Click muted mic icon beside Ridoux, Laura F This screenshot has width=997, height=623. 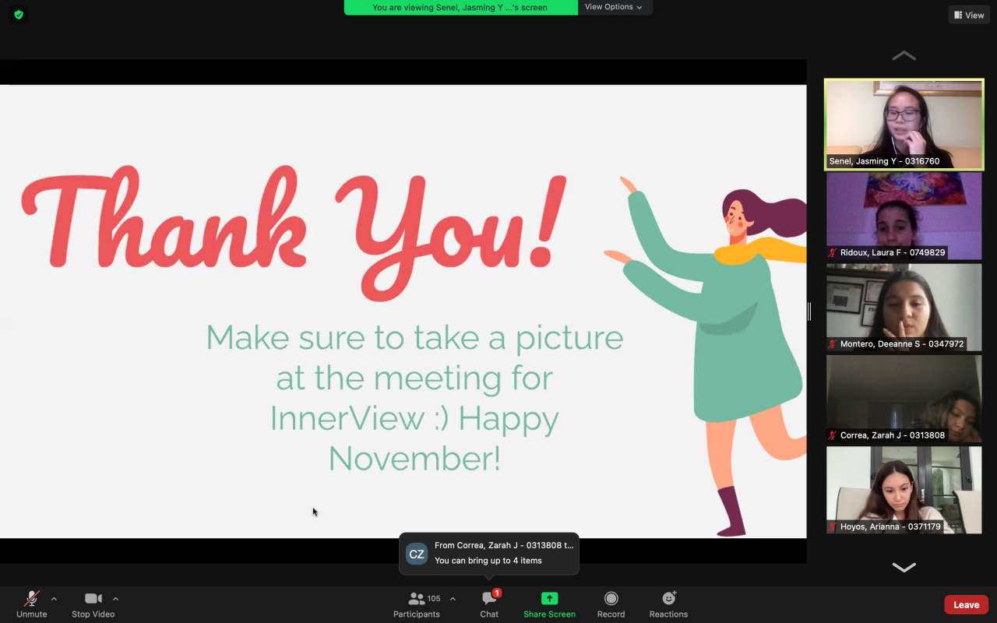833,253
